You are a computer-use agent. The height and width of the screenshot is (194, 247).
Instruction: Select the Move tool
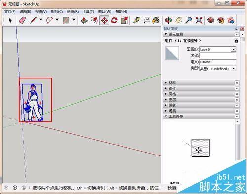[104, 20]
